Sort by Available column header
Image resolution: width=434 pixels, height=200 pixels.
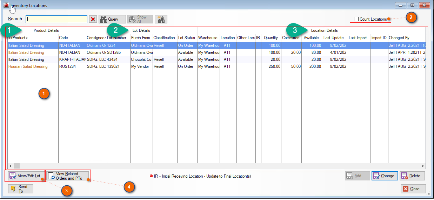point(312,38)
